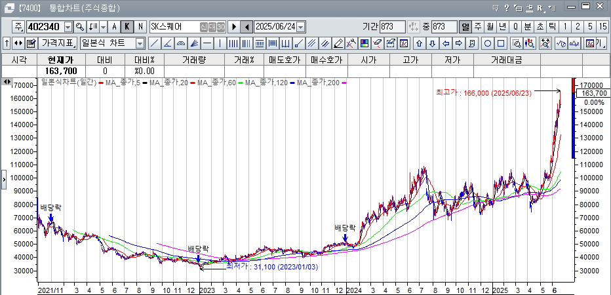Image resolution: width=611 pixels, height=295 pixels.
Task: Click the play forward arrow button
Action: coord(233,27)
